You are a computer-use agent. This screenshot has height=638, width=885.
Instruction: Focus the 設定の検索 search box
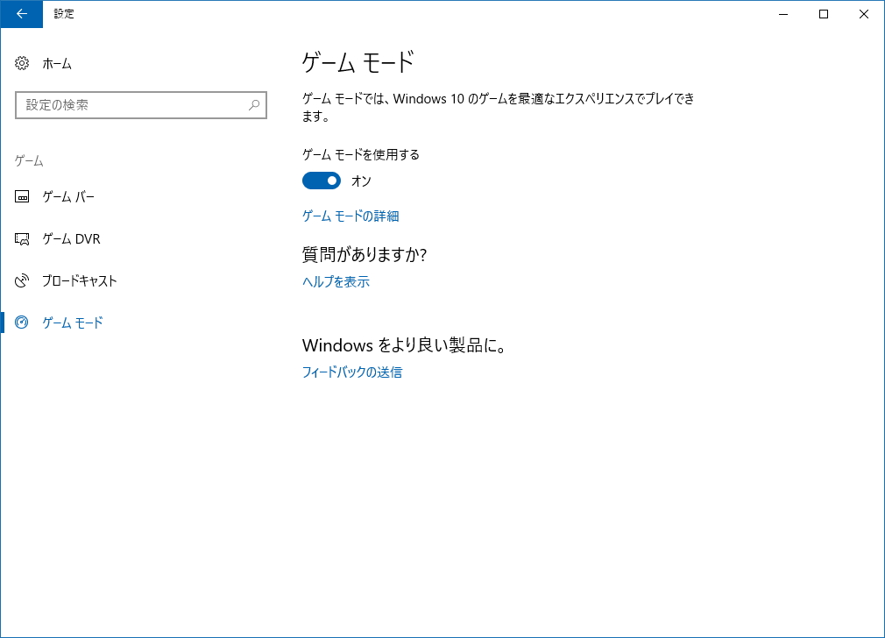click(x=140, y=105)
